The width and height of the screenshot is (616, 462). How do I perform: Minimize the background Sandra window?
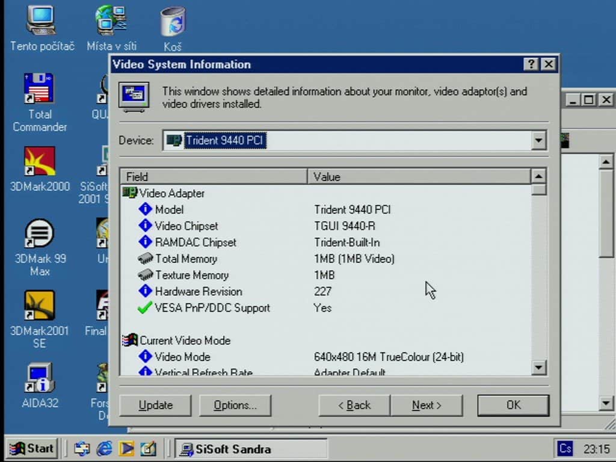click(573, 99)
